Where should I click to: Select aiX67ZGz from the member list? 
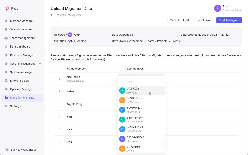tap(142, 90)
